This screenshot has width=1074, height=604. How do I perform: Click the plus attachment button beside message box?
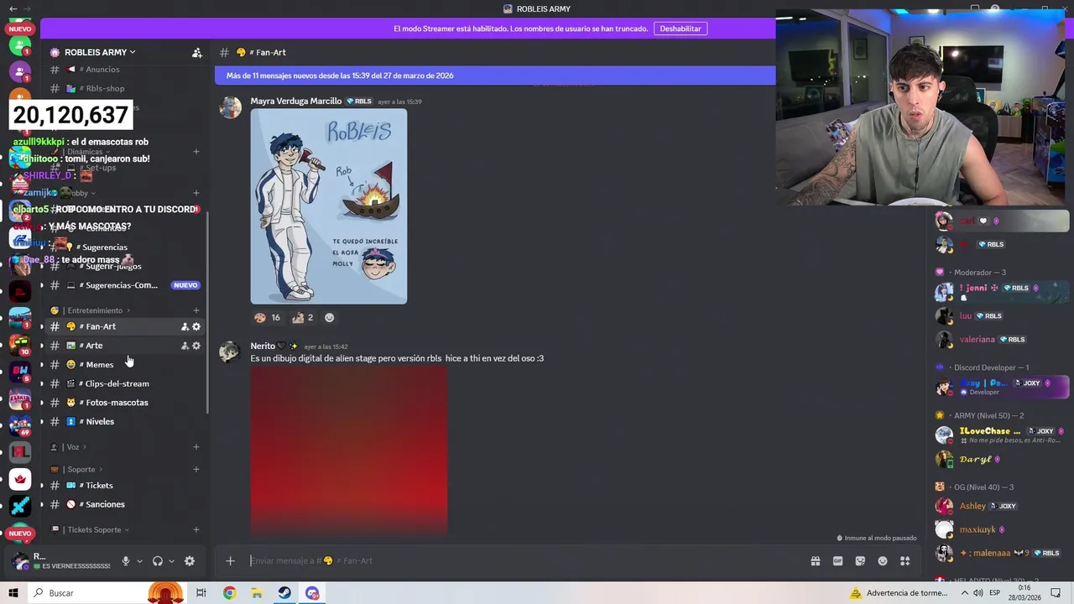[230, 561]
